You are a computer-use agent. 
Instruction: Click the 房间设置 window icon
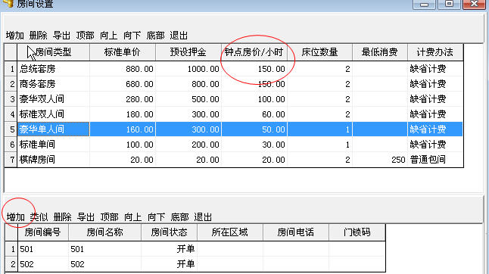[8, 3]
